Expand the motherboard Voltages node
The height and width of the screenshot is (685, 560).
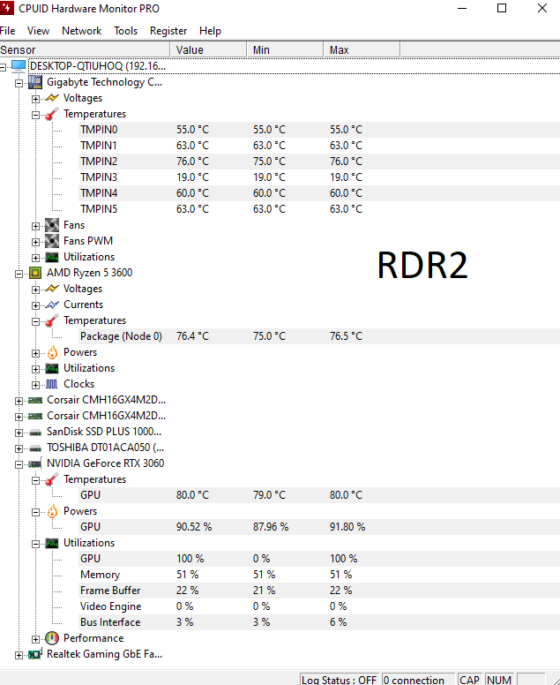pos(35,99)
